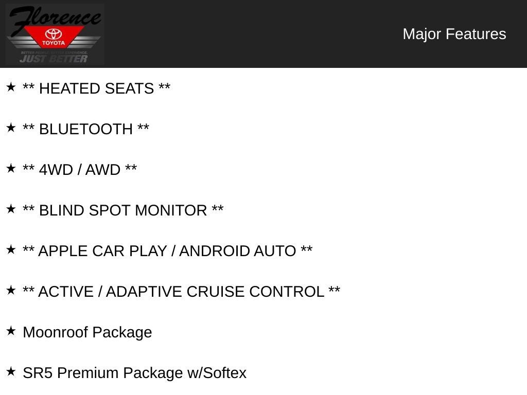This screenshot has width=527, height=395.
Task: Click the JUST BETTER slogan in logo
Action: point(54,59)
